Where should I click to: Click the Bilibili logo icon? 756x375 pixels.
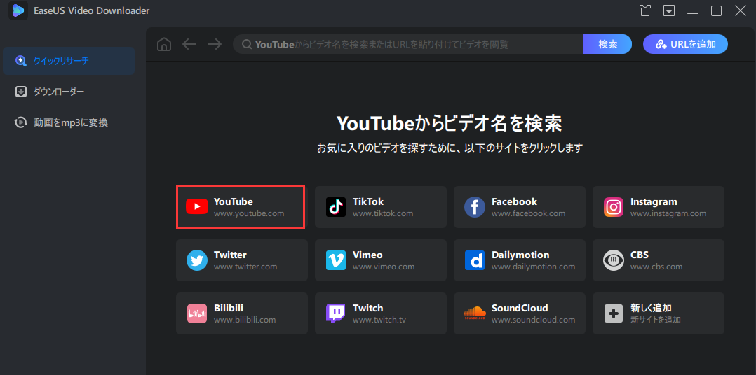click(x=196, y=313)
